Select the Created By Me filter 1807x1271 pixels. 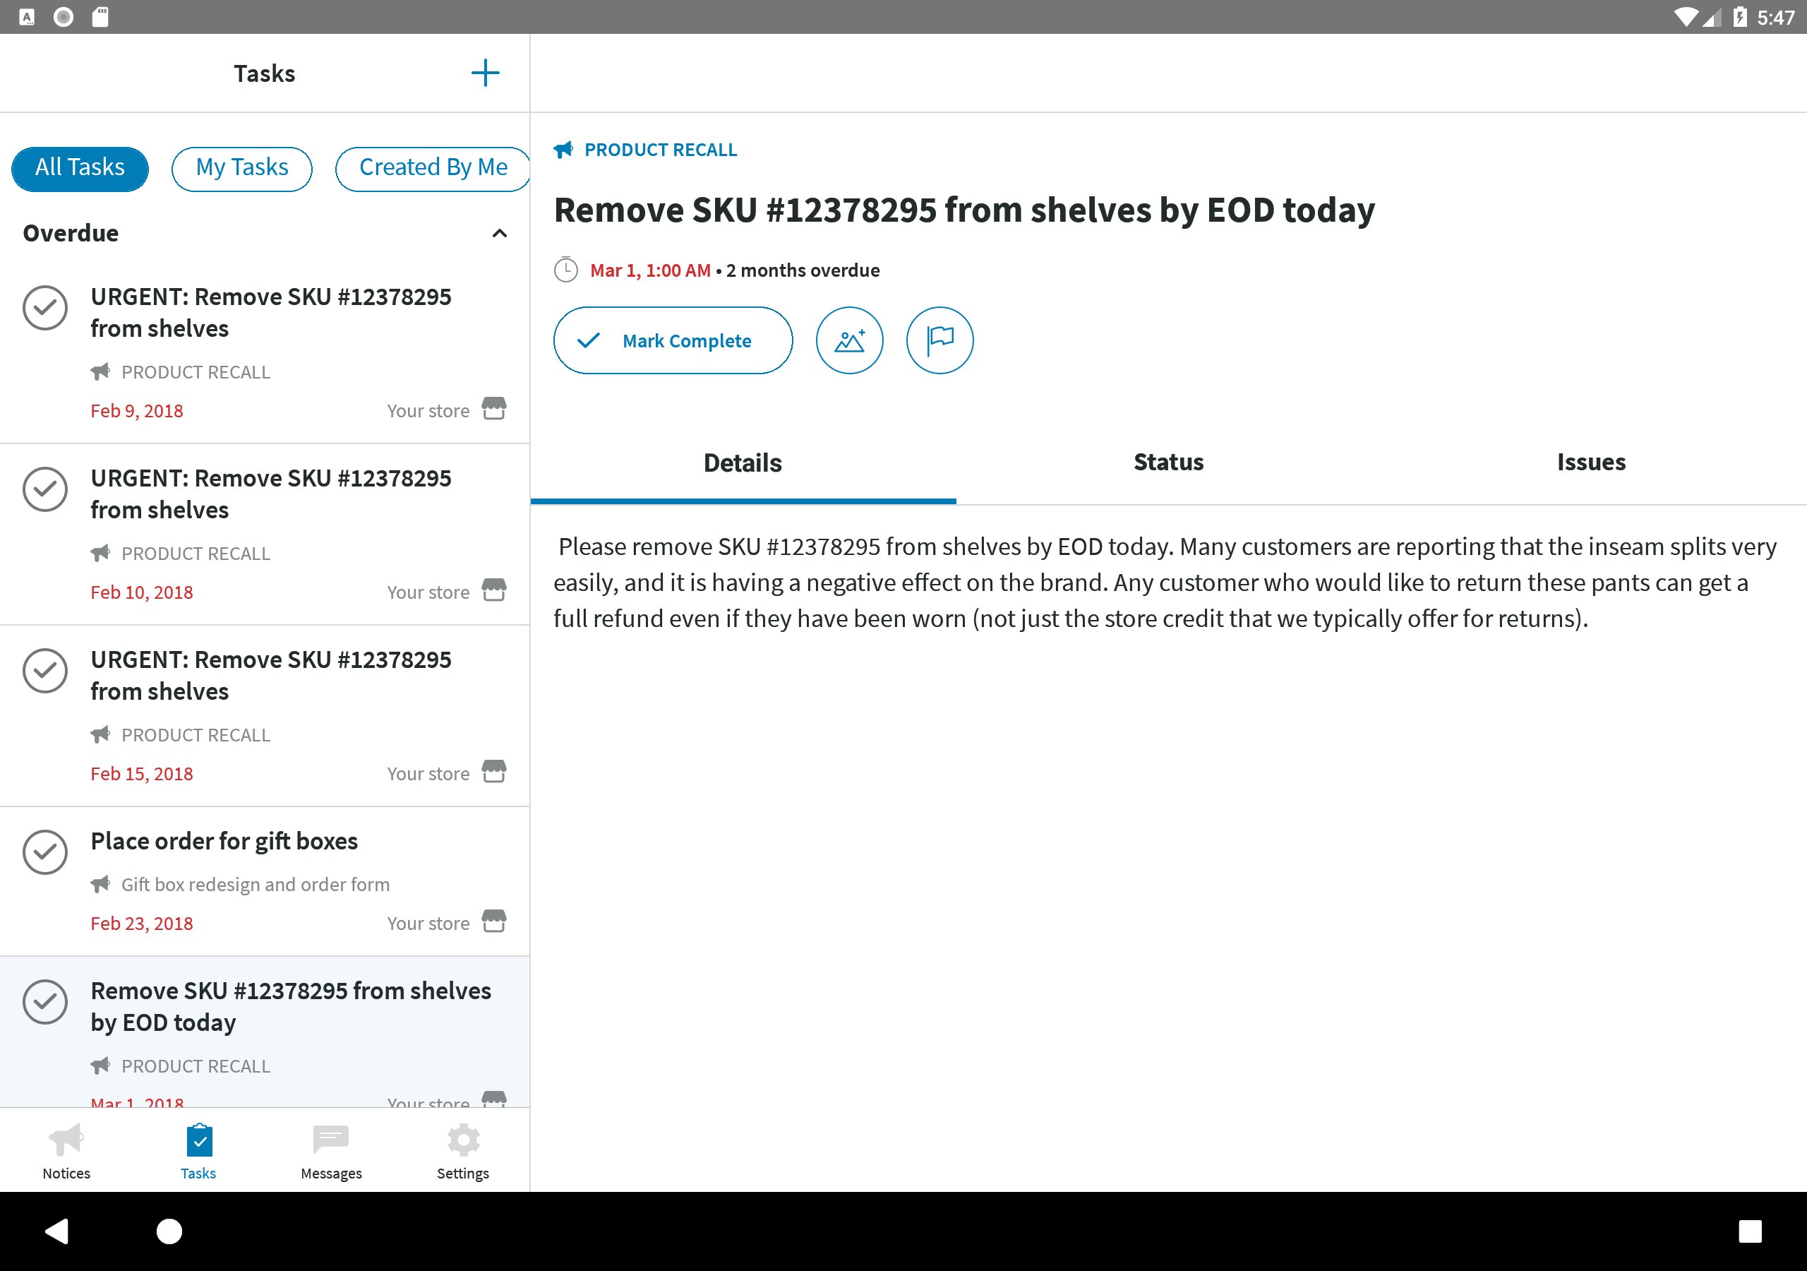tap(432, 168)
